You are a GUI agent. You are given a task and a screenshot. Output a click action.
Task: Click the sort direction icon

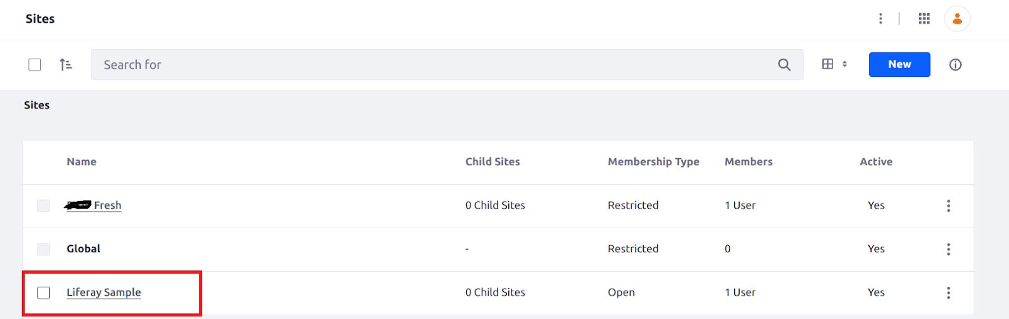66,64
